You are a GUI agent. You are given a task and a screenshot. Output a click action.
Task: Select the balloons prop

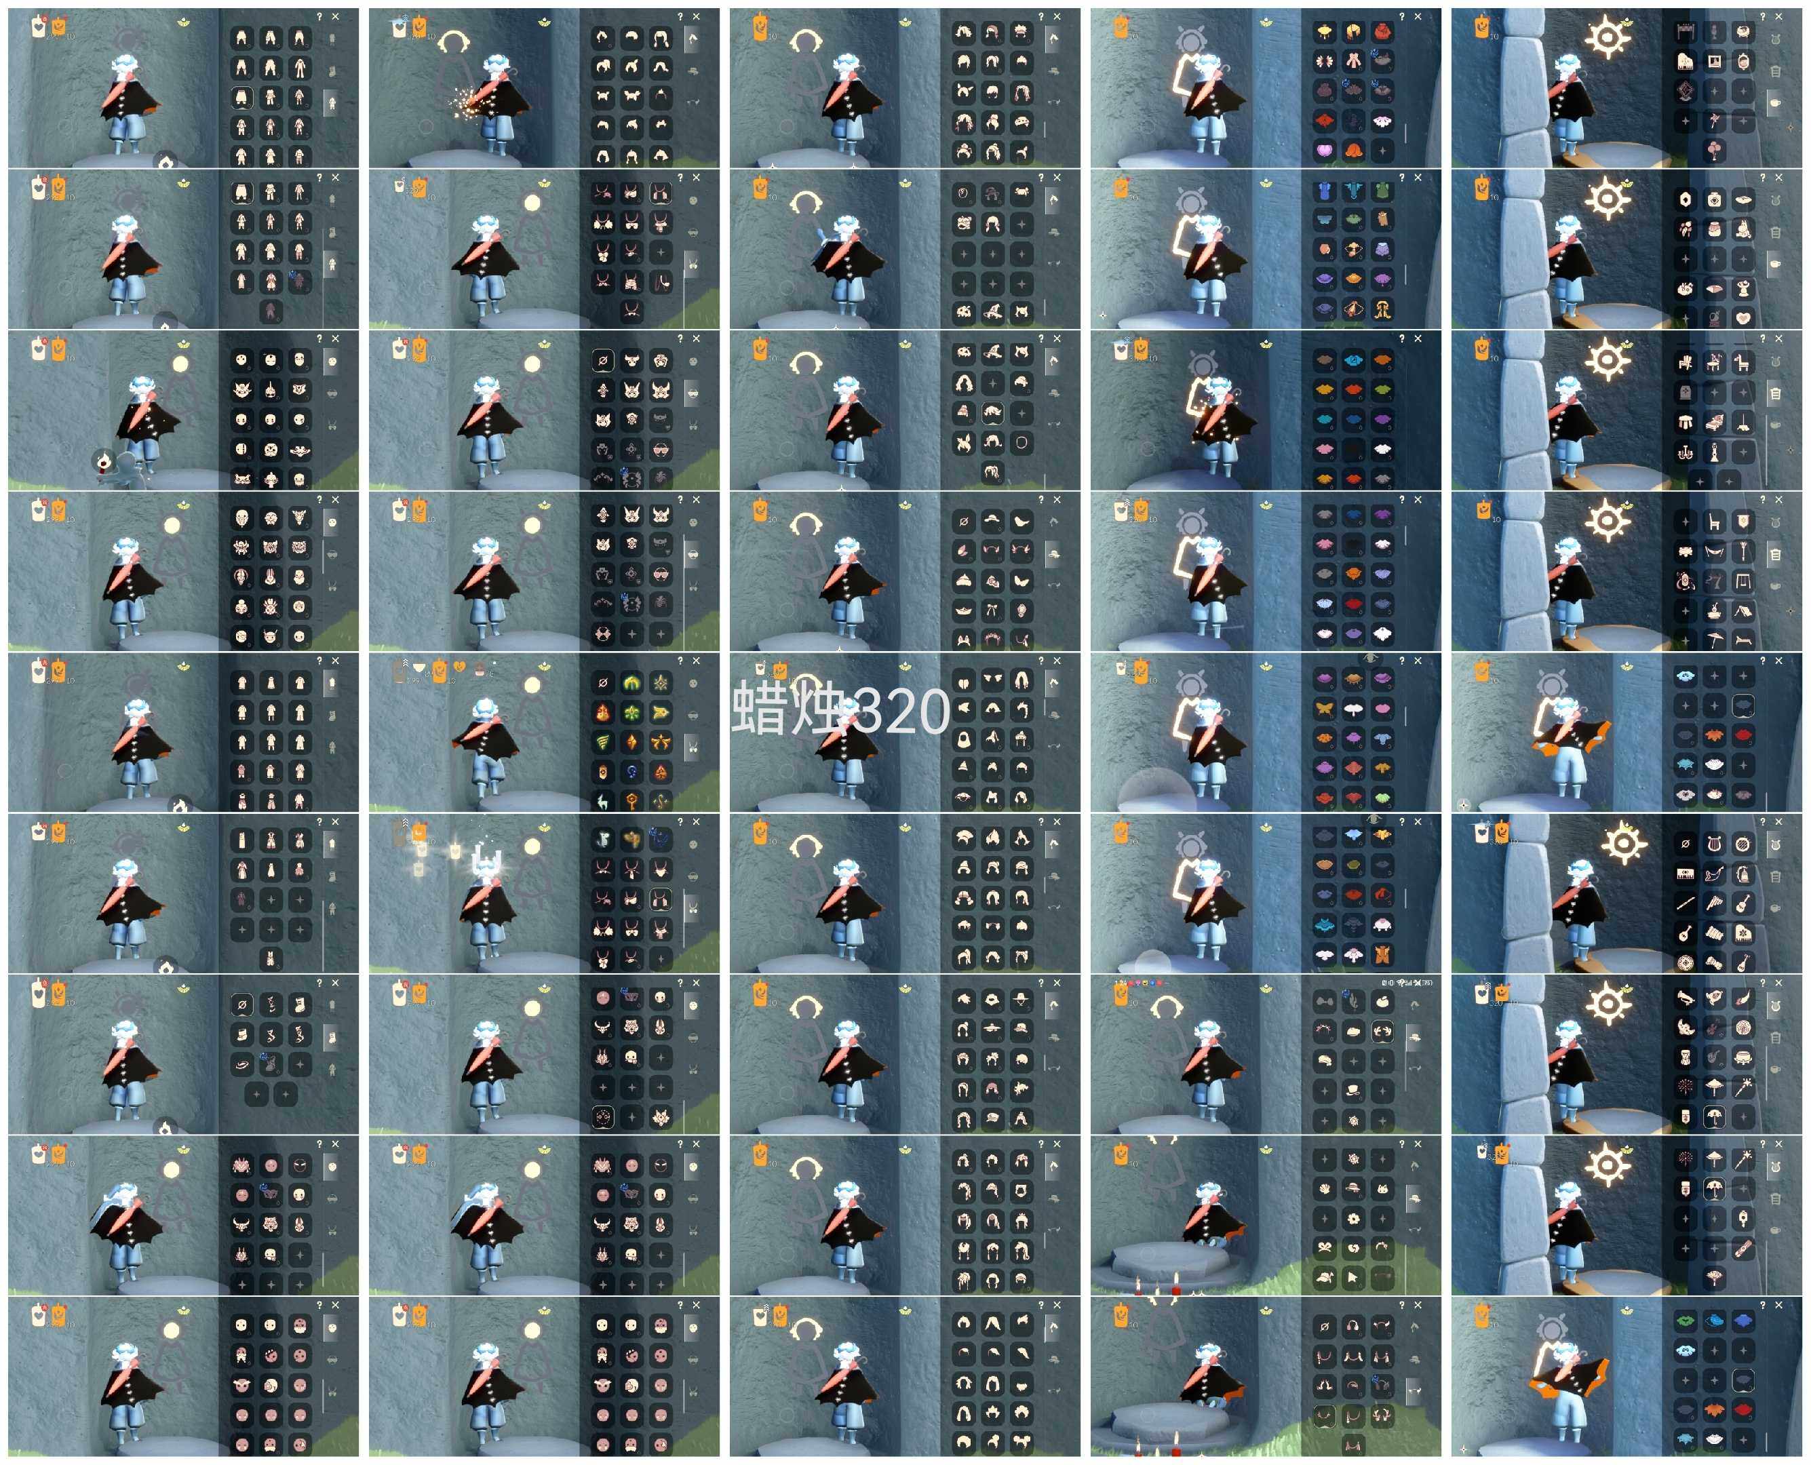(x=1714, y=150)
